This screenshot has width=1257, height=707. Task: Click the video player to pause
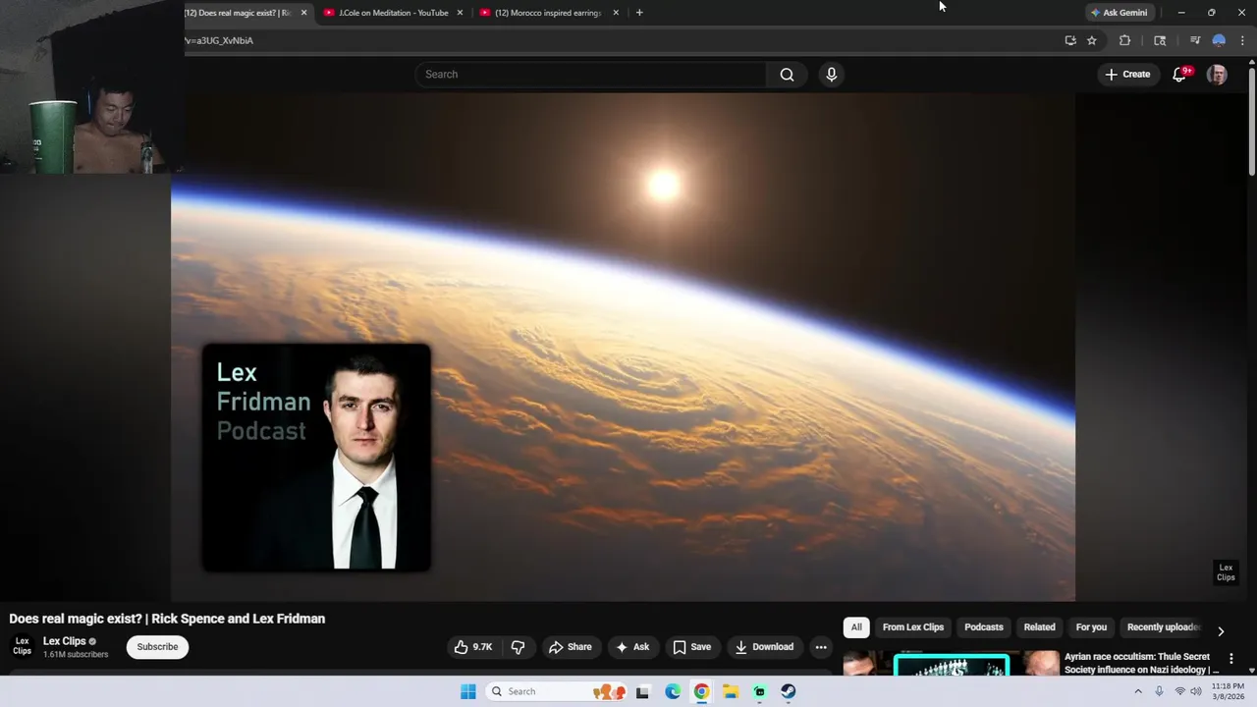click(x=623, y=347)
